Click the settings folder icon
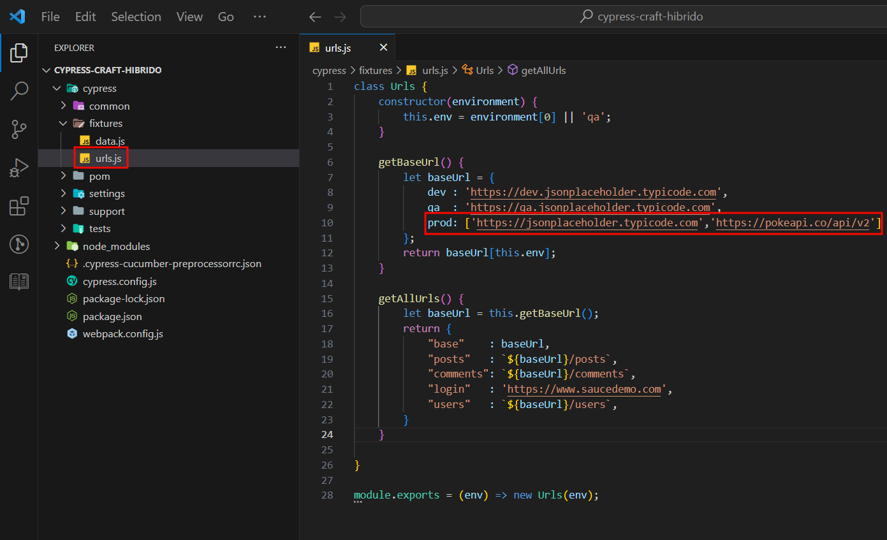This screenshot has height=540, width=887. coord(78,193)
